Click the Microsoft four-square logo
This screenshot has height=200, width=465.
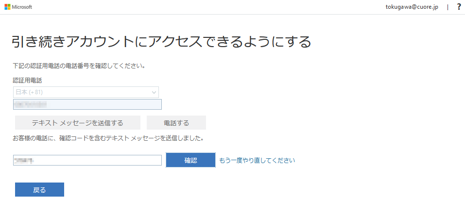pyautogui.click(x=8, y=7)
